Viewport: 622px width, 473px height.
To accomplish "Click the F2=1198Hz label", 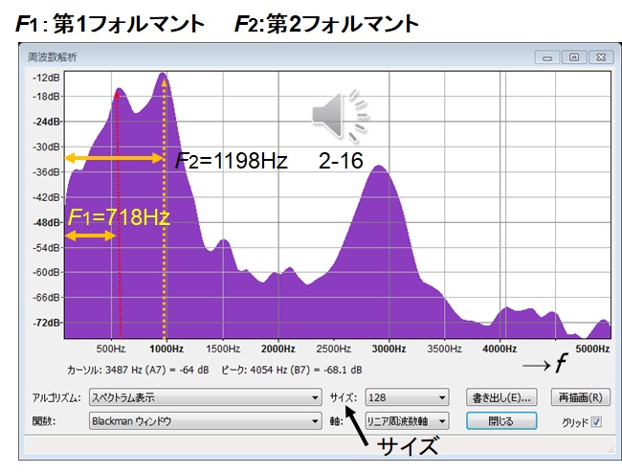I will (230, 161).
